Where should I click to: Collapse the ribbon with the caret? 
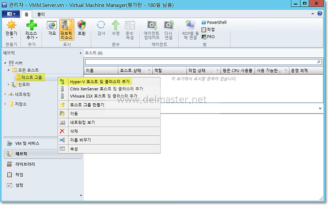(x=313, y=14)
